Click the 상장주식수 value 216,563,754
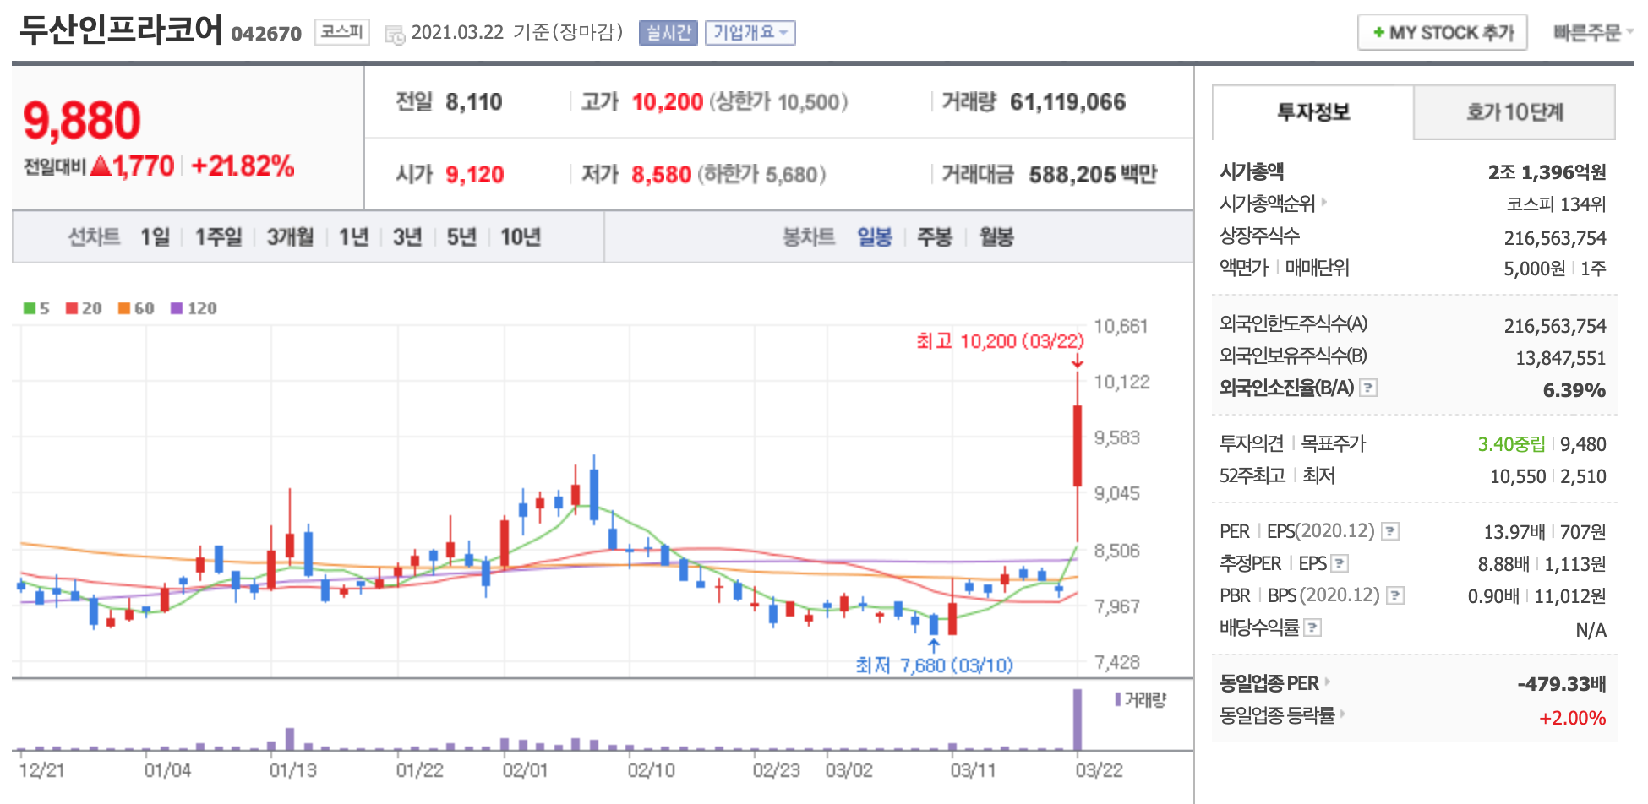Image resolution: width=1648 pixels, height=804 pixels. 1555,238
